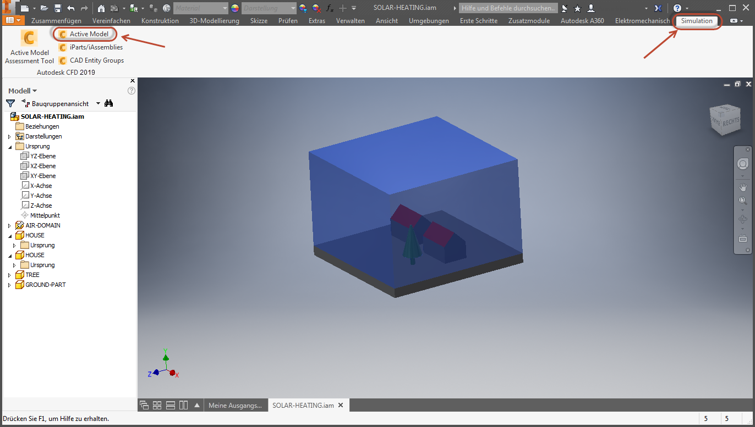Viewport: 755px width, 427px height.
Task: Collapse the top-level Ursprung folder
Action: coord(9,147)
